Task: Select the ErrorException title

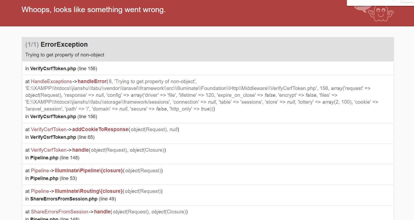Action: pyautogui.click(x=64, y=45)
